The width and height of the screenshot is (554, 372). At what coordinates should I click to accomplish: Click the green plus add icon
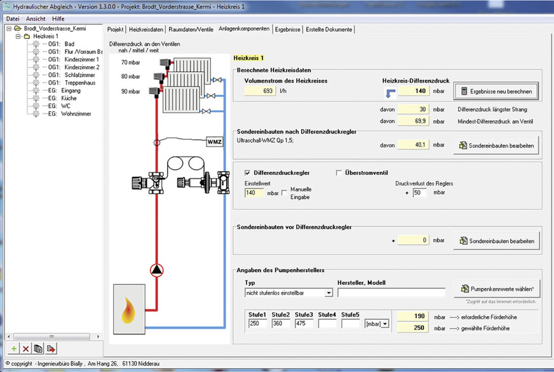(13, 348)
